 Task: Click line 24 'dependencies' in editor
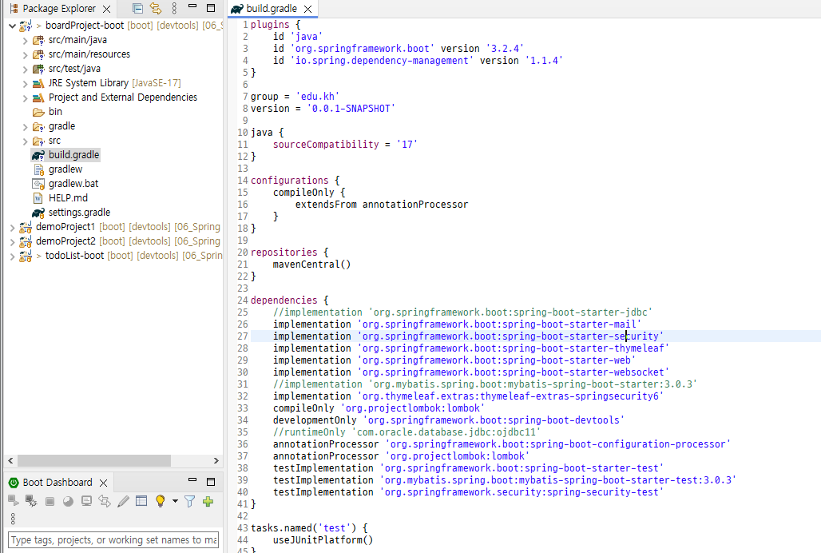tap(284, 300)
